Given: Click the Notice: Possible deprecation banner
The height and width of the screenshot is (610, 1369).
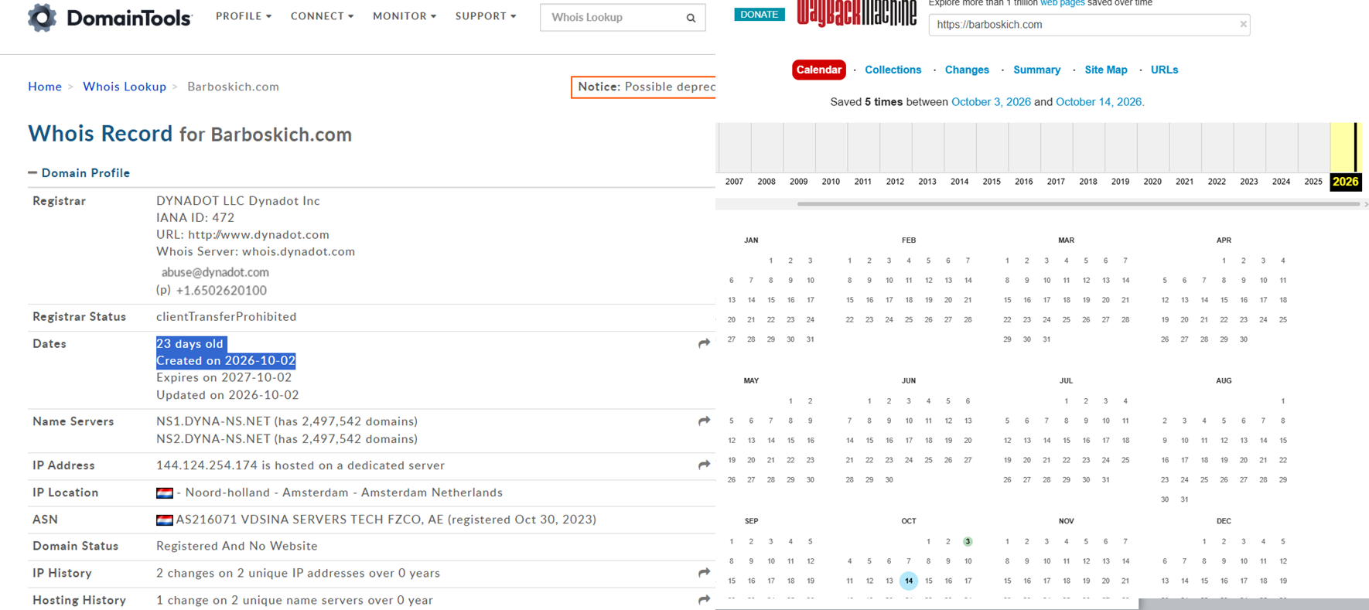Looking at the screenshot, I should coord(644,87).
